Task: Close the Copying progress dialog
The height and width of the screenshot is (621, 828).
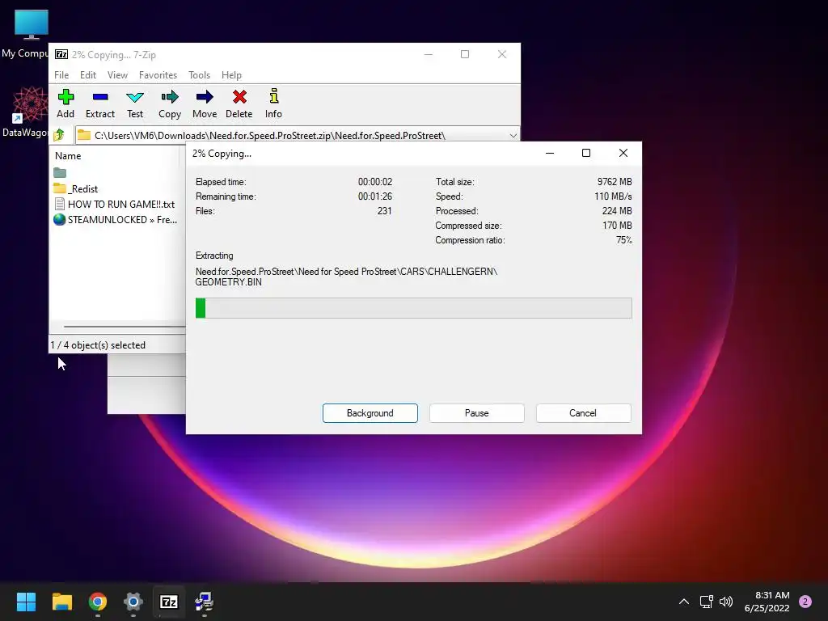Action: point(623,153)
